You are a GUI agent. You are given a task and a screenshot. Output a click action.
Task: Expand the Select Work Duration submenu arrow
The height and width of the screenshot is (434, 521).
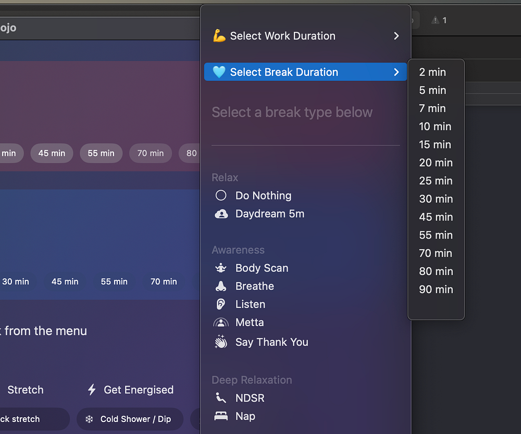coord(396,36)
